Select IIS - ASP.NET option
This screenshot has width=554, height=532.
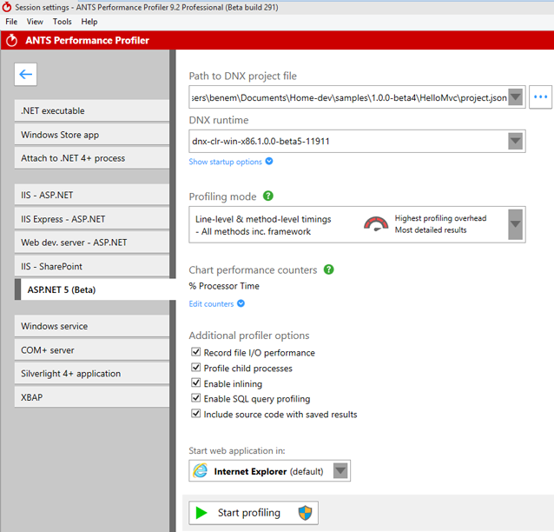92,195
